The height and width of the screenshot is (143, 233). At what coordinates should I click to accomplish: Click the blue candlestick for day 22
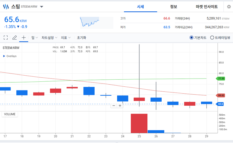(x=89, y=91)
